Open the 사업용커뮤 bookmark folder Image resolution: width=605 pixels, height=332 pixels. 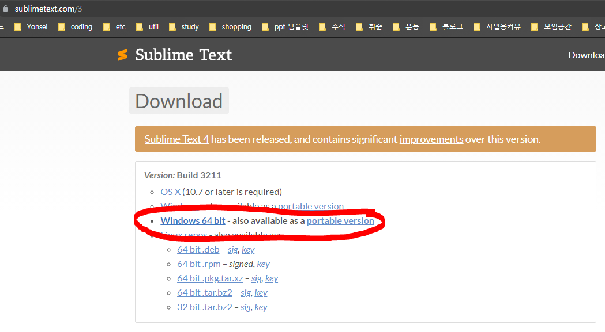pos(497,27)
